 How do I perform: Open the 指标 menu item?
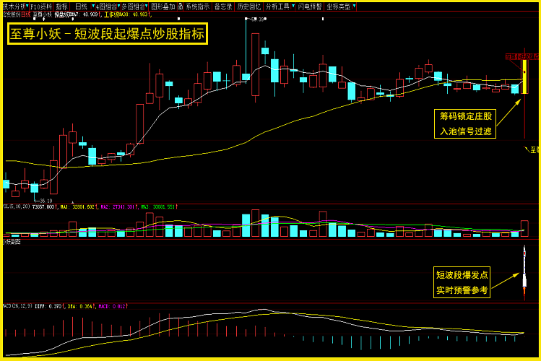point(62,6)
